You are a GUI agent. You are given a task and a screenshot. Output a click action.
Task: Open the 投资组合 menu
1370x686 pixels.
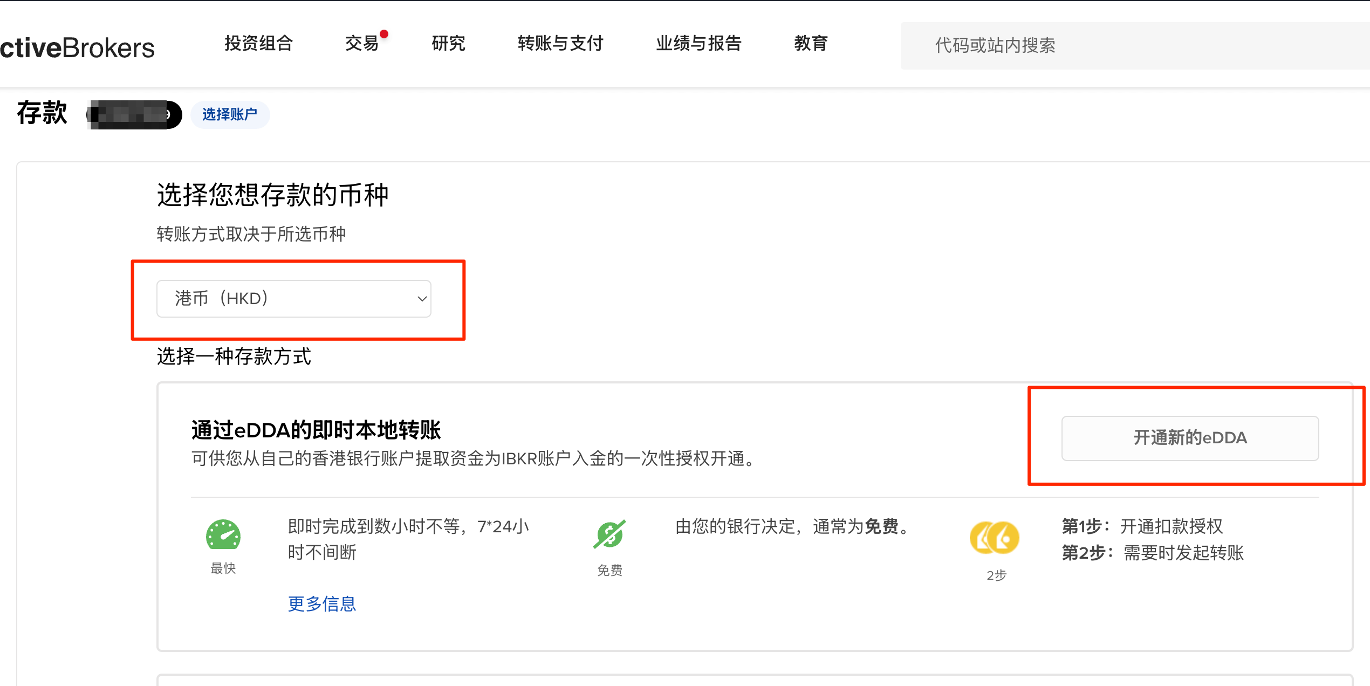(258, 43)
